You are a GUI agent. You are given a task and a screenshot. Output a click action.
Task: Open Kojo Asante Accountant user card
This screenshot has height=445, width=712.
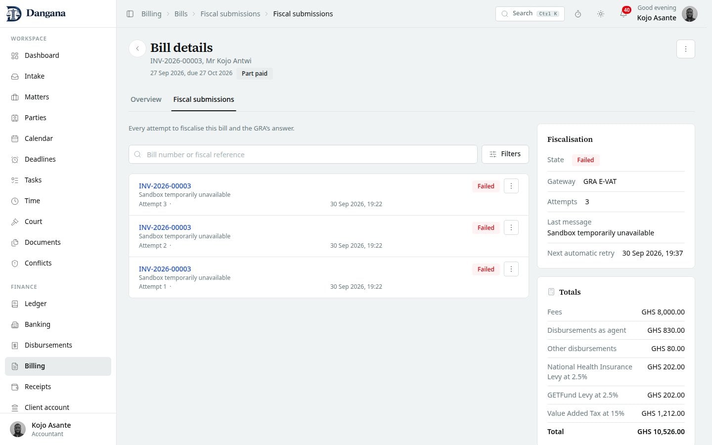tap(58, 429)
